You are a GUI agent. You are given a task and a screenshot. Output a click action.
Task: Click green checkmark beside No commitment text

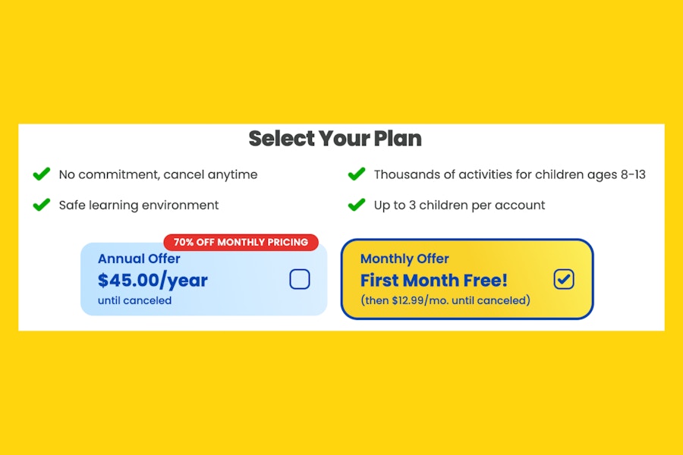(x=41, y=174)
